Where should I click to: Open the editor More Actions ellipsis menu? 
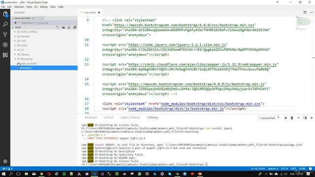[312, 12]
